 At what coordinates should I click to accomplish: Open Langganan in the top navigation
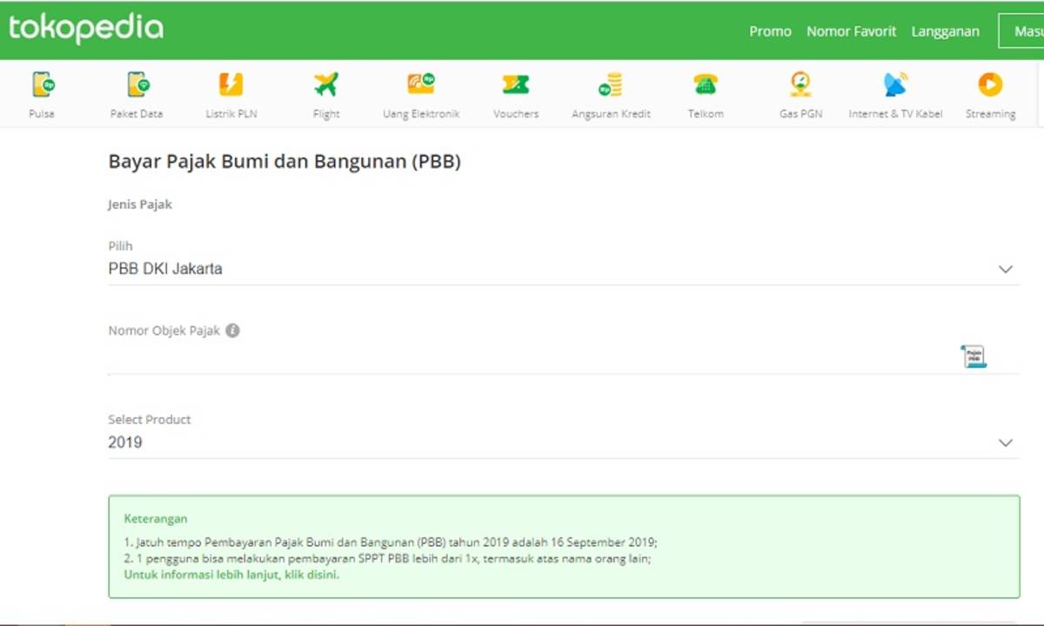pos(945,31)
